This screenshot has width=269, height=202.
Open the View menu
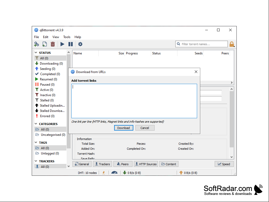click(x=56, y=37)
